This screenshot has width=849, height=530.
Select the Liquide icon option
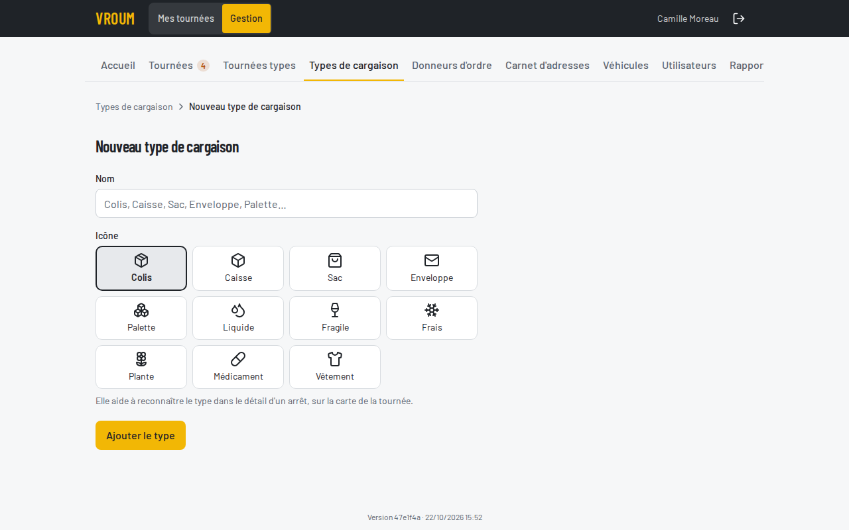(x=238, y=318)
